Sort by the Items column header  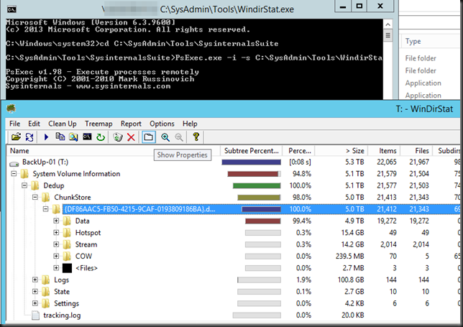click(384, 151)
